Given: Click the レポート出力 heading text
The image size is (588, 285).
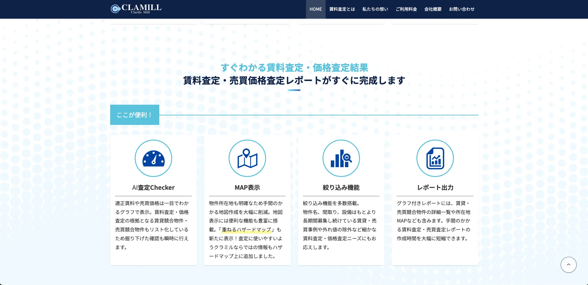Looking at the screenshot, I should coord(435,187).
